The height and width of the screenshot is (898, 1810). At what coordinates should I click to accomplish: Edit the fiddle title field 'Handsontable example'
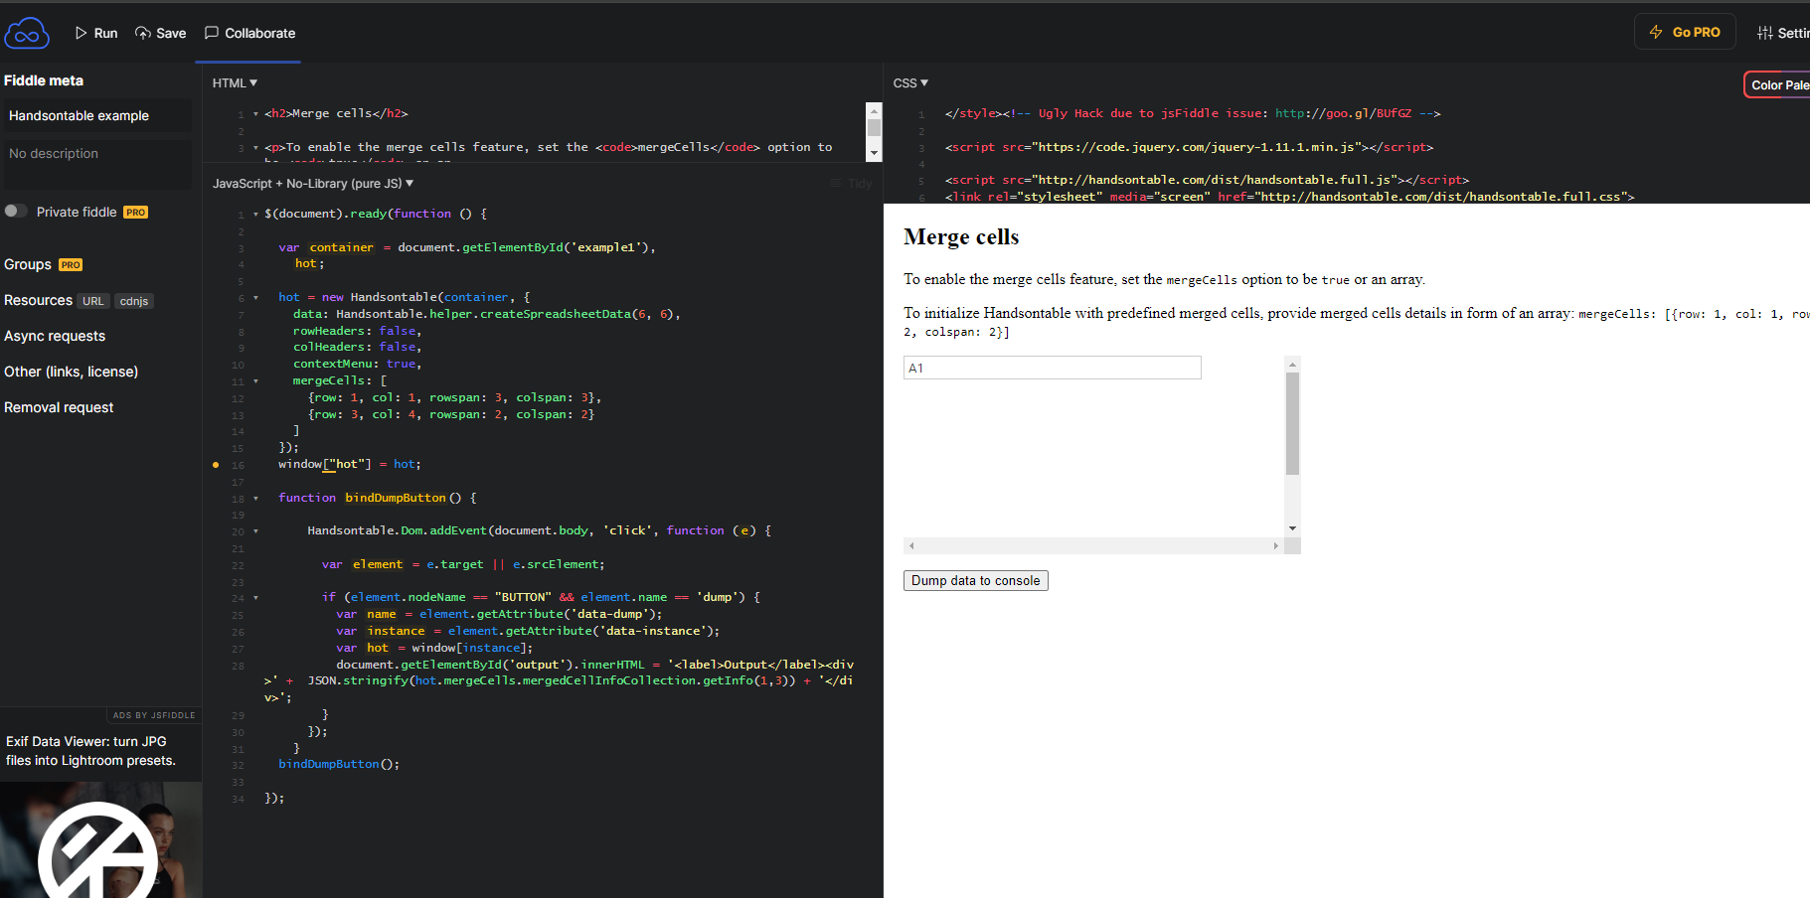point(97,115)
